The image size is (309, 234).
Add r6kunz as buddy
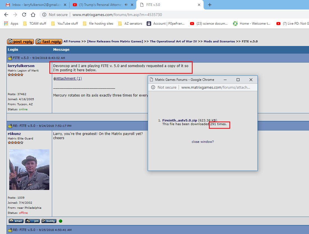click(x=49, y=221)
